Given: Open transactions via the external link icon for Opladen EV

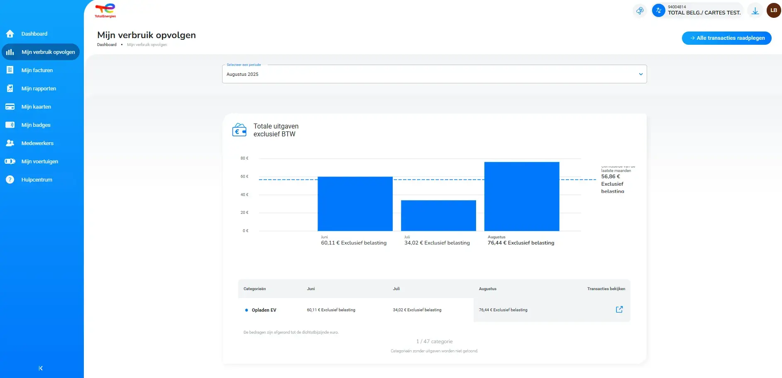Looking at the screenshot, I should pos(619,309).
